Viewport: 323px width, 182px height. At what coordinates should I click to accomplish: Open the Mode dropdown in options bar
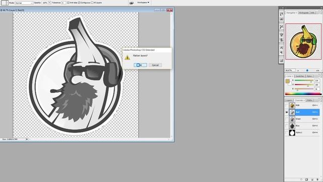pos(24,3)
